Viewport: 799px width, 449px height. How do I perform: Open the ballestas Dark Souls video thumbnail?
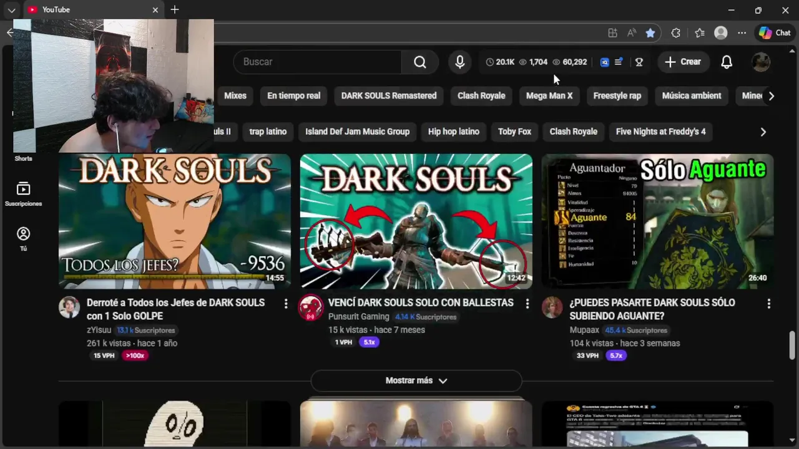(416, 221)
